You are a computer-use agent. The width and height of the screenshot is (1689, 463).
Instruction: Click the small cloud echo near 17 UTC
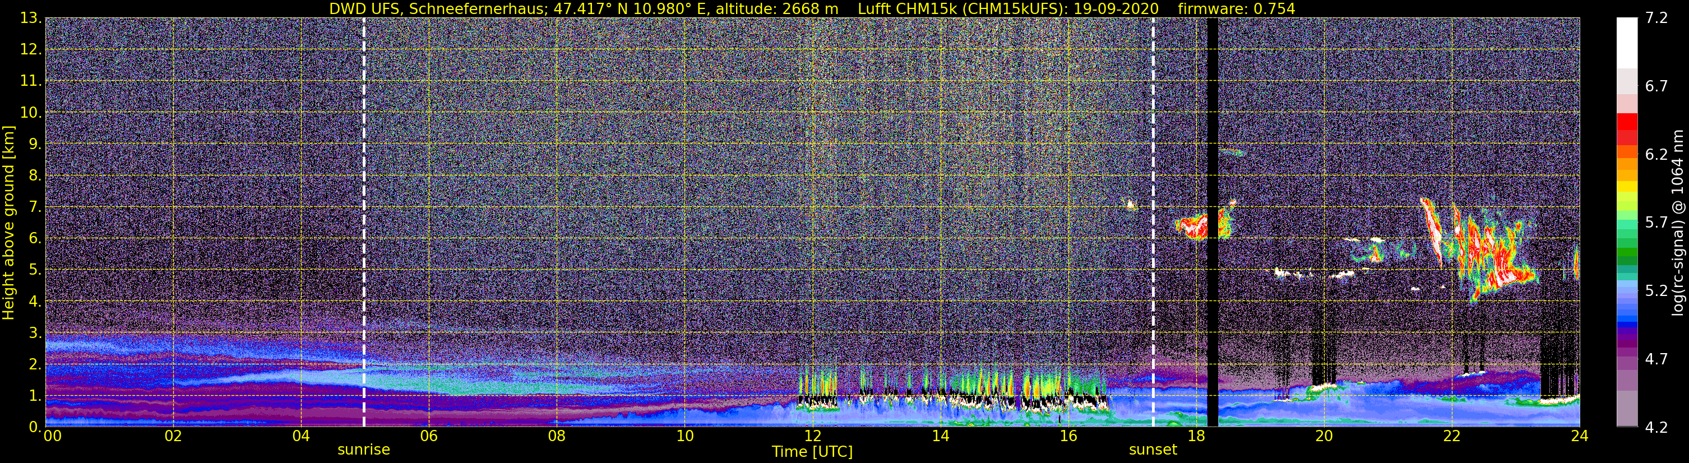tap(1130, 205)
